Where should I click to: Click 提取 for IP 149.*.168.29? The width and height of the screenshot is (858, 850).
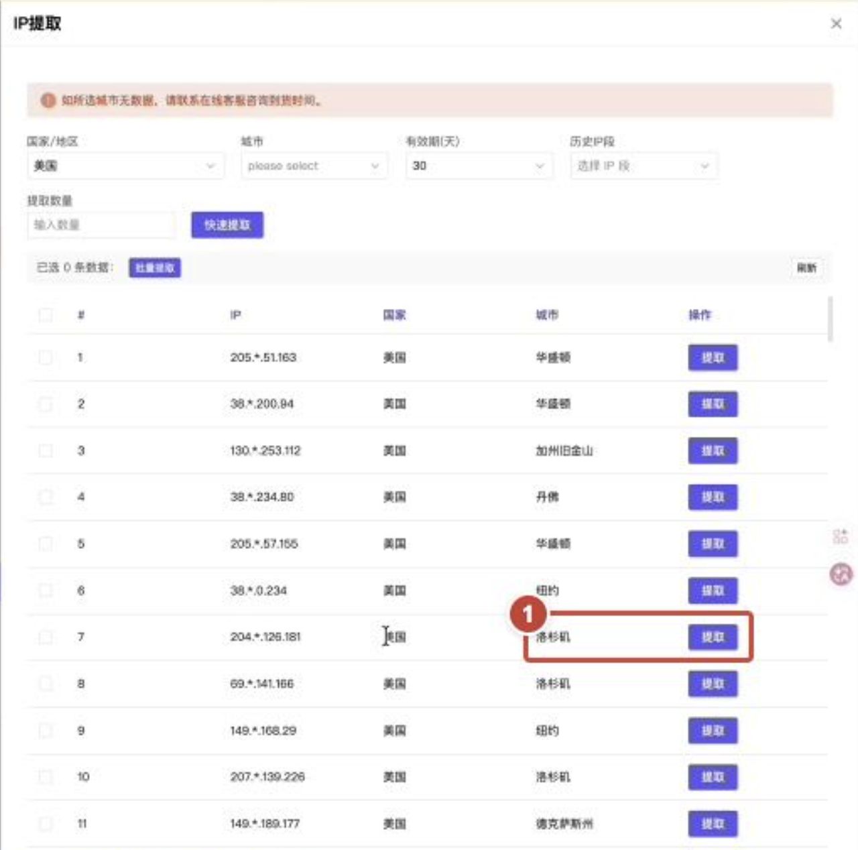713,730
